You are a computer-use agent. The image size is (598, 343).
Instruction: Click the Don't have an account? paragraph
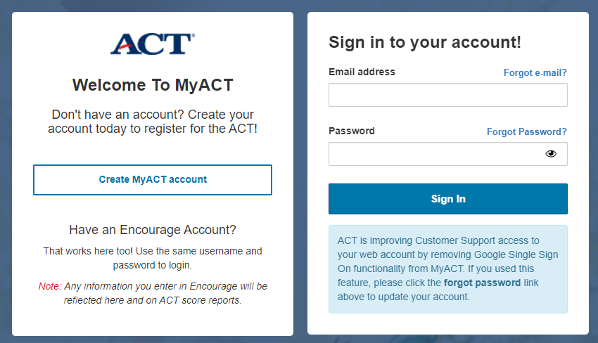pyautogui.click(x=153, y=122)
